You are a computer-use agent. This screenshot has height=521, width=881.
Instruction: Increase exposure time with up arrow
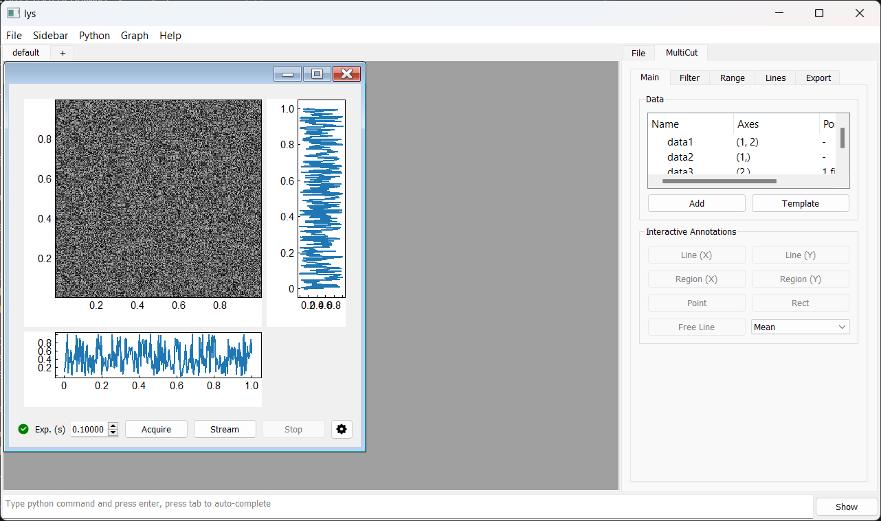point(113,426)
